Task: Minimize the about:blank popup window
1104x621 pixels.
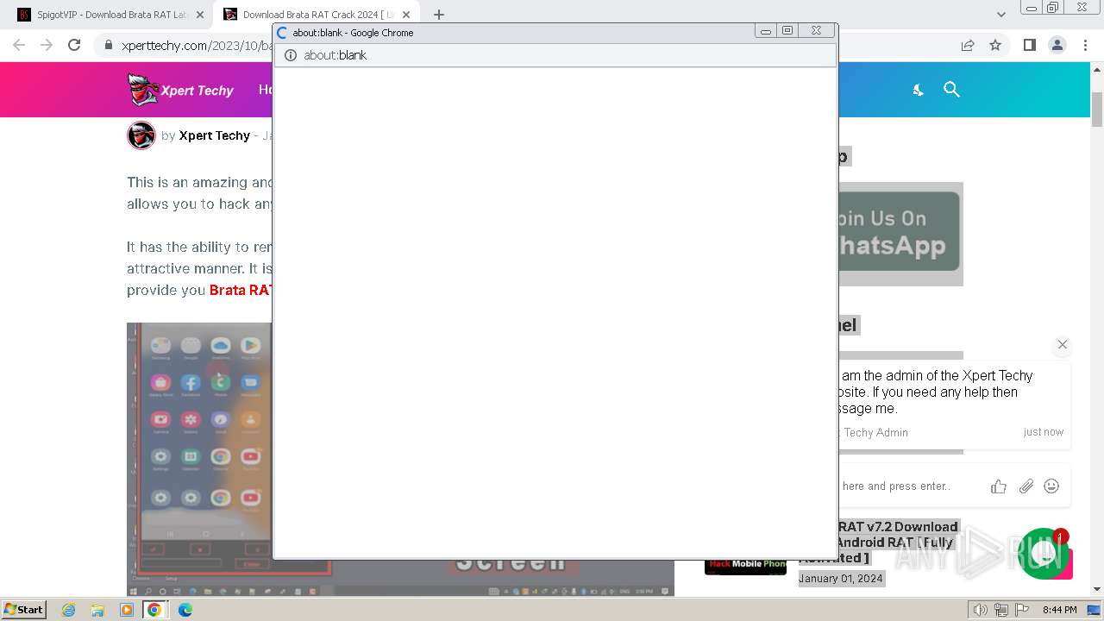Action: tap(765, 31)
